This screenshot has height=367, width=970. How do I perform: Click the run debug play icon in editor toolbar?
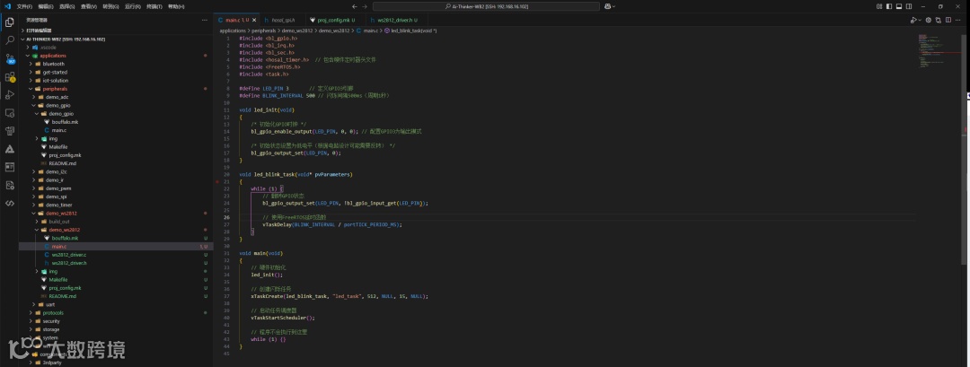tap(913, 20)
